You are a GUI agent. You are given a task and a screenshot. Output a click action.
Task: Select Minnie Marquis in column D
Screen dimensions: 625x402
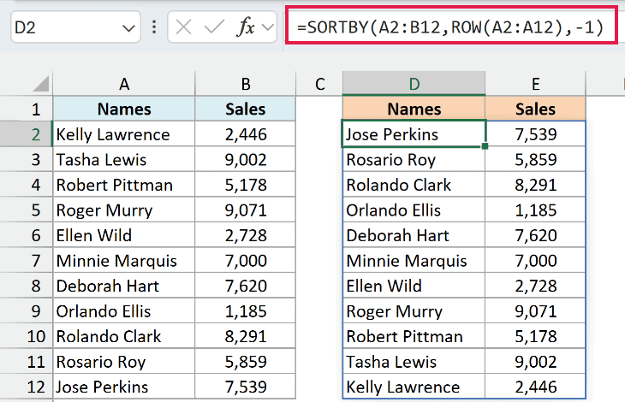point(414,261)
